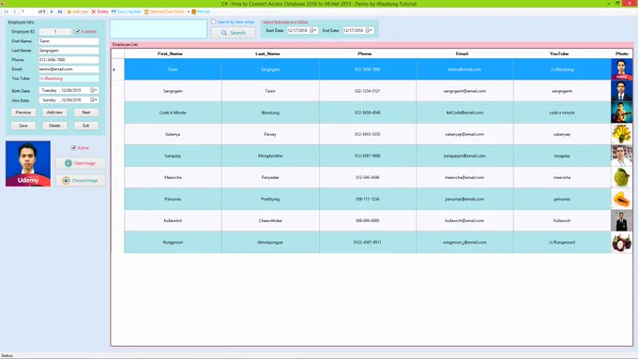Viewport: 638px width, 359px height.
Task: Open the Hire Date calendar dropdown
Action: coord(94,100)
